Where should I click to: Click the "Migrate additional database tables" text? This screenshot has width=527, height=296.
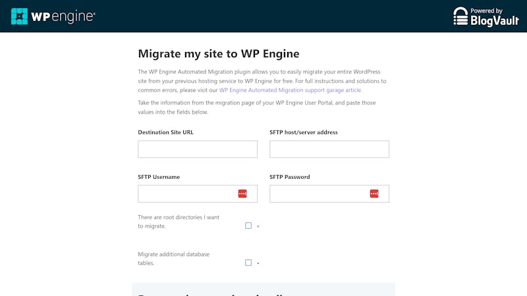(173, 259)
